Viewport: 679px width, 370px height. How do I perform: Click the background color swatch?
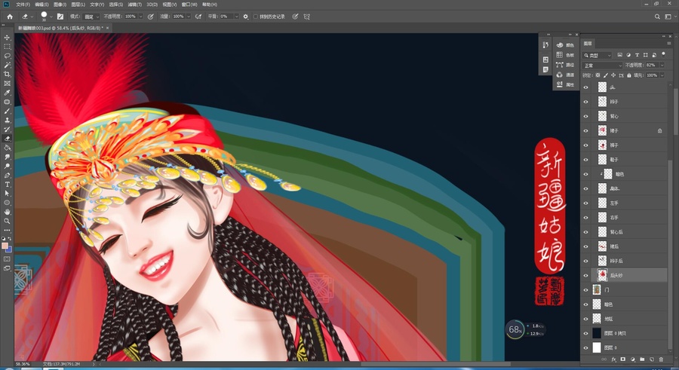tap(8, 249)
